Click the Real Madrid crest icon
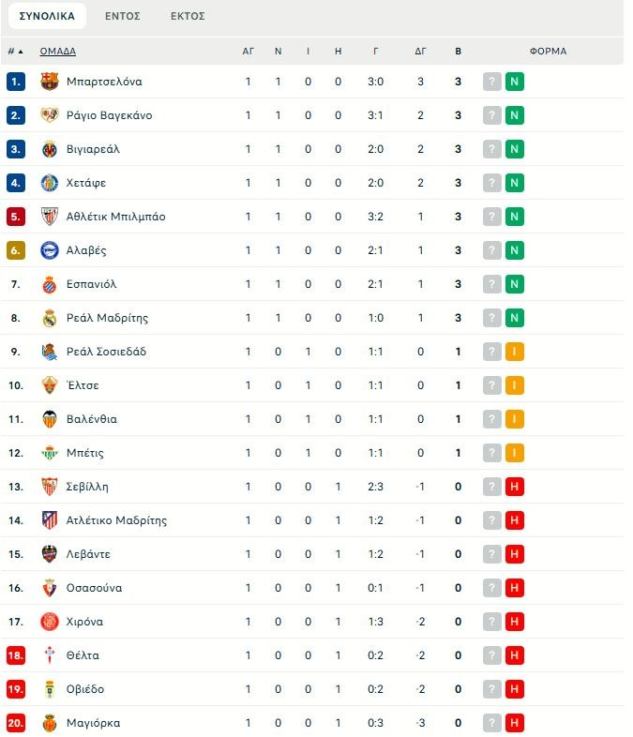Viewport: 633px width, 737px height. pos(50,318)
